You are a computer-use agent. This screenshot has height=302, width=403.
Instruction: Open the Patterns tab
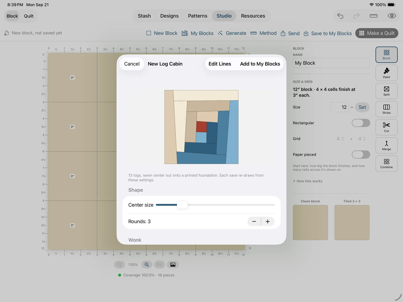pyautogui.click(x=197, y=16)
